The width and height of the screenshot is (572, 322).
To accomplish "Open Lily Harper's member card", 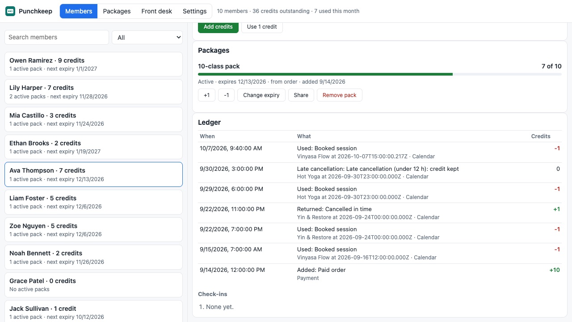I will 93,92.
